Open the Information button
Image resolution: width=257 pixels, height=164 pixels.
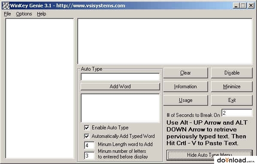click(x=185, y=86)
